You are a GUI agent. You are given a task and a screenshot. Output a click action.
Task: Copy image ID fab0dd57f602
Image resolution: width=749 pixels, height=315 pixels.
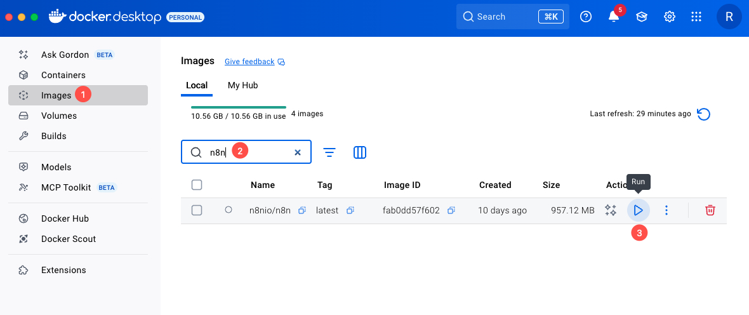[451, 210]
